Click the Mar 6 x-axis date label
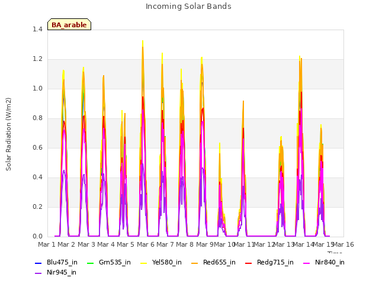The width and height of the screenshot is (379, 284). 146,244
